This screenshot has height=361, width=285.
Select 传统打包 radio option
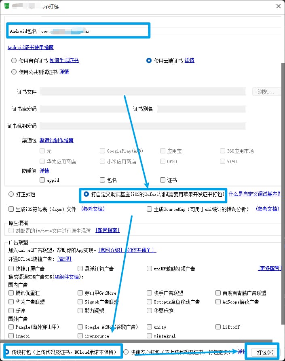pyautogui.click(x=7, y=352)
